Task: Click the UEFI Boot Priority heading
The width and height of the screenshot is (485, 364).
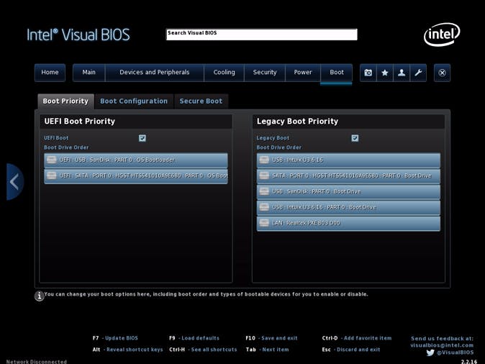Action: pos(79,122)
